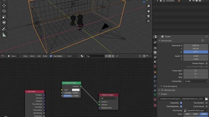Open the Frame Rate 24 fps dropdown
Image resolution: width=209 pixels, height=117 pixels.
[x=196, y=81]
